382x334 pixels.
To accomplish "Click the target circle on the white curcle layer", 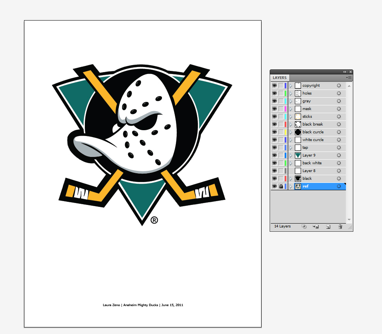I will point(339,139).
